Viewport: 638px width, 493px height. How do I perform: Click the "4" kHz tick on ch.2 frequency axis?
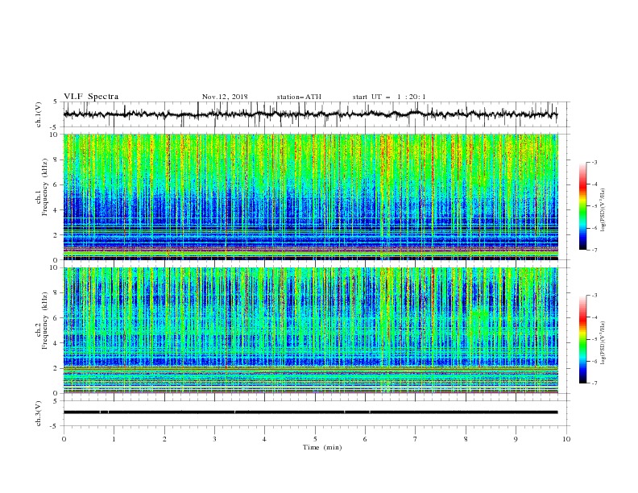56,343
